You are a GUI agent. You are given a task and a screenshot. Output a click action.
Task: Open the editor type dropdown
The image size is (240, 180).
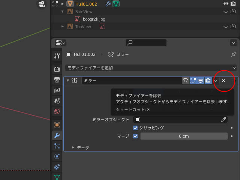(x=60, y=43)
